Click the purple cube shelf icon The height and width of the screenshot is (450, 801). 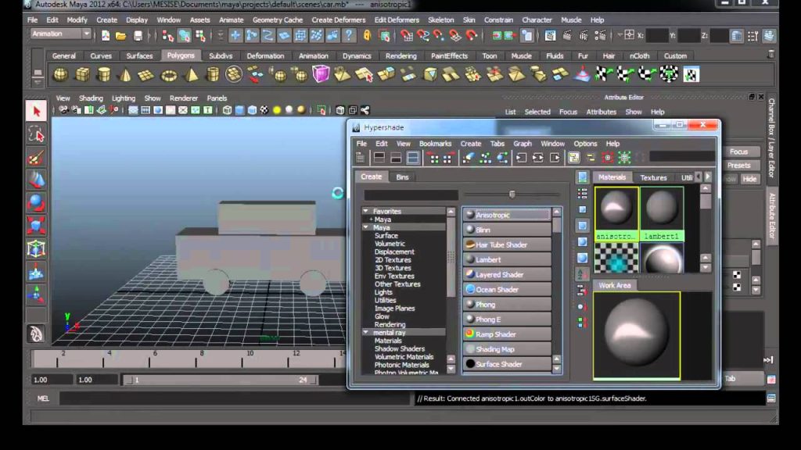point(321,74)
